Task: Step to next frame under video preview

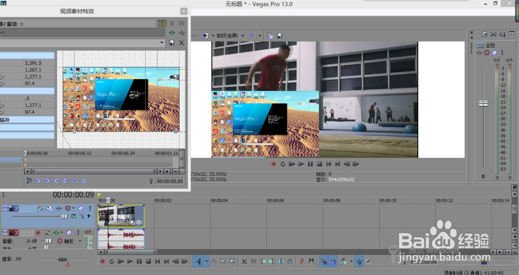Action: tap(356, 164)
